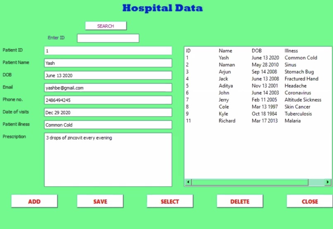Click the DOB field with June 13 2020
The width and height of the screenshot is (333, 229).
(108, 75)
